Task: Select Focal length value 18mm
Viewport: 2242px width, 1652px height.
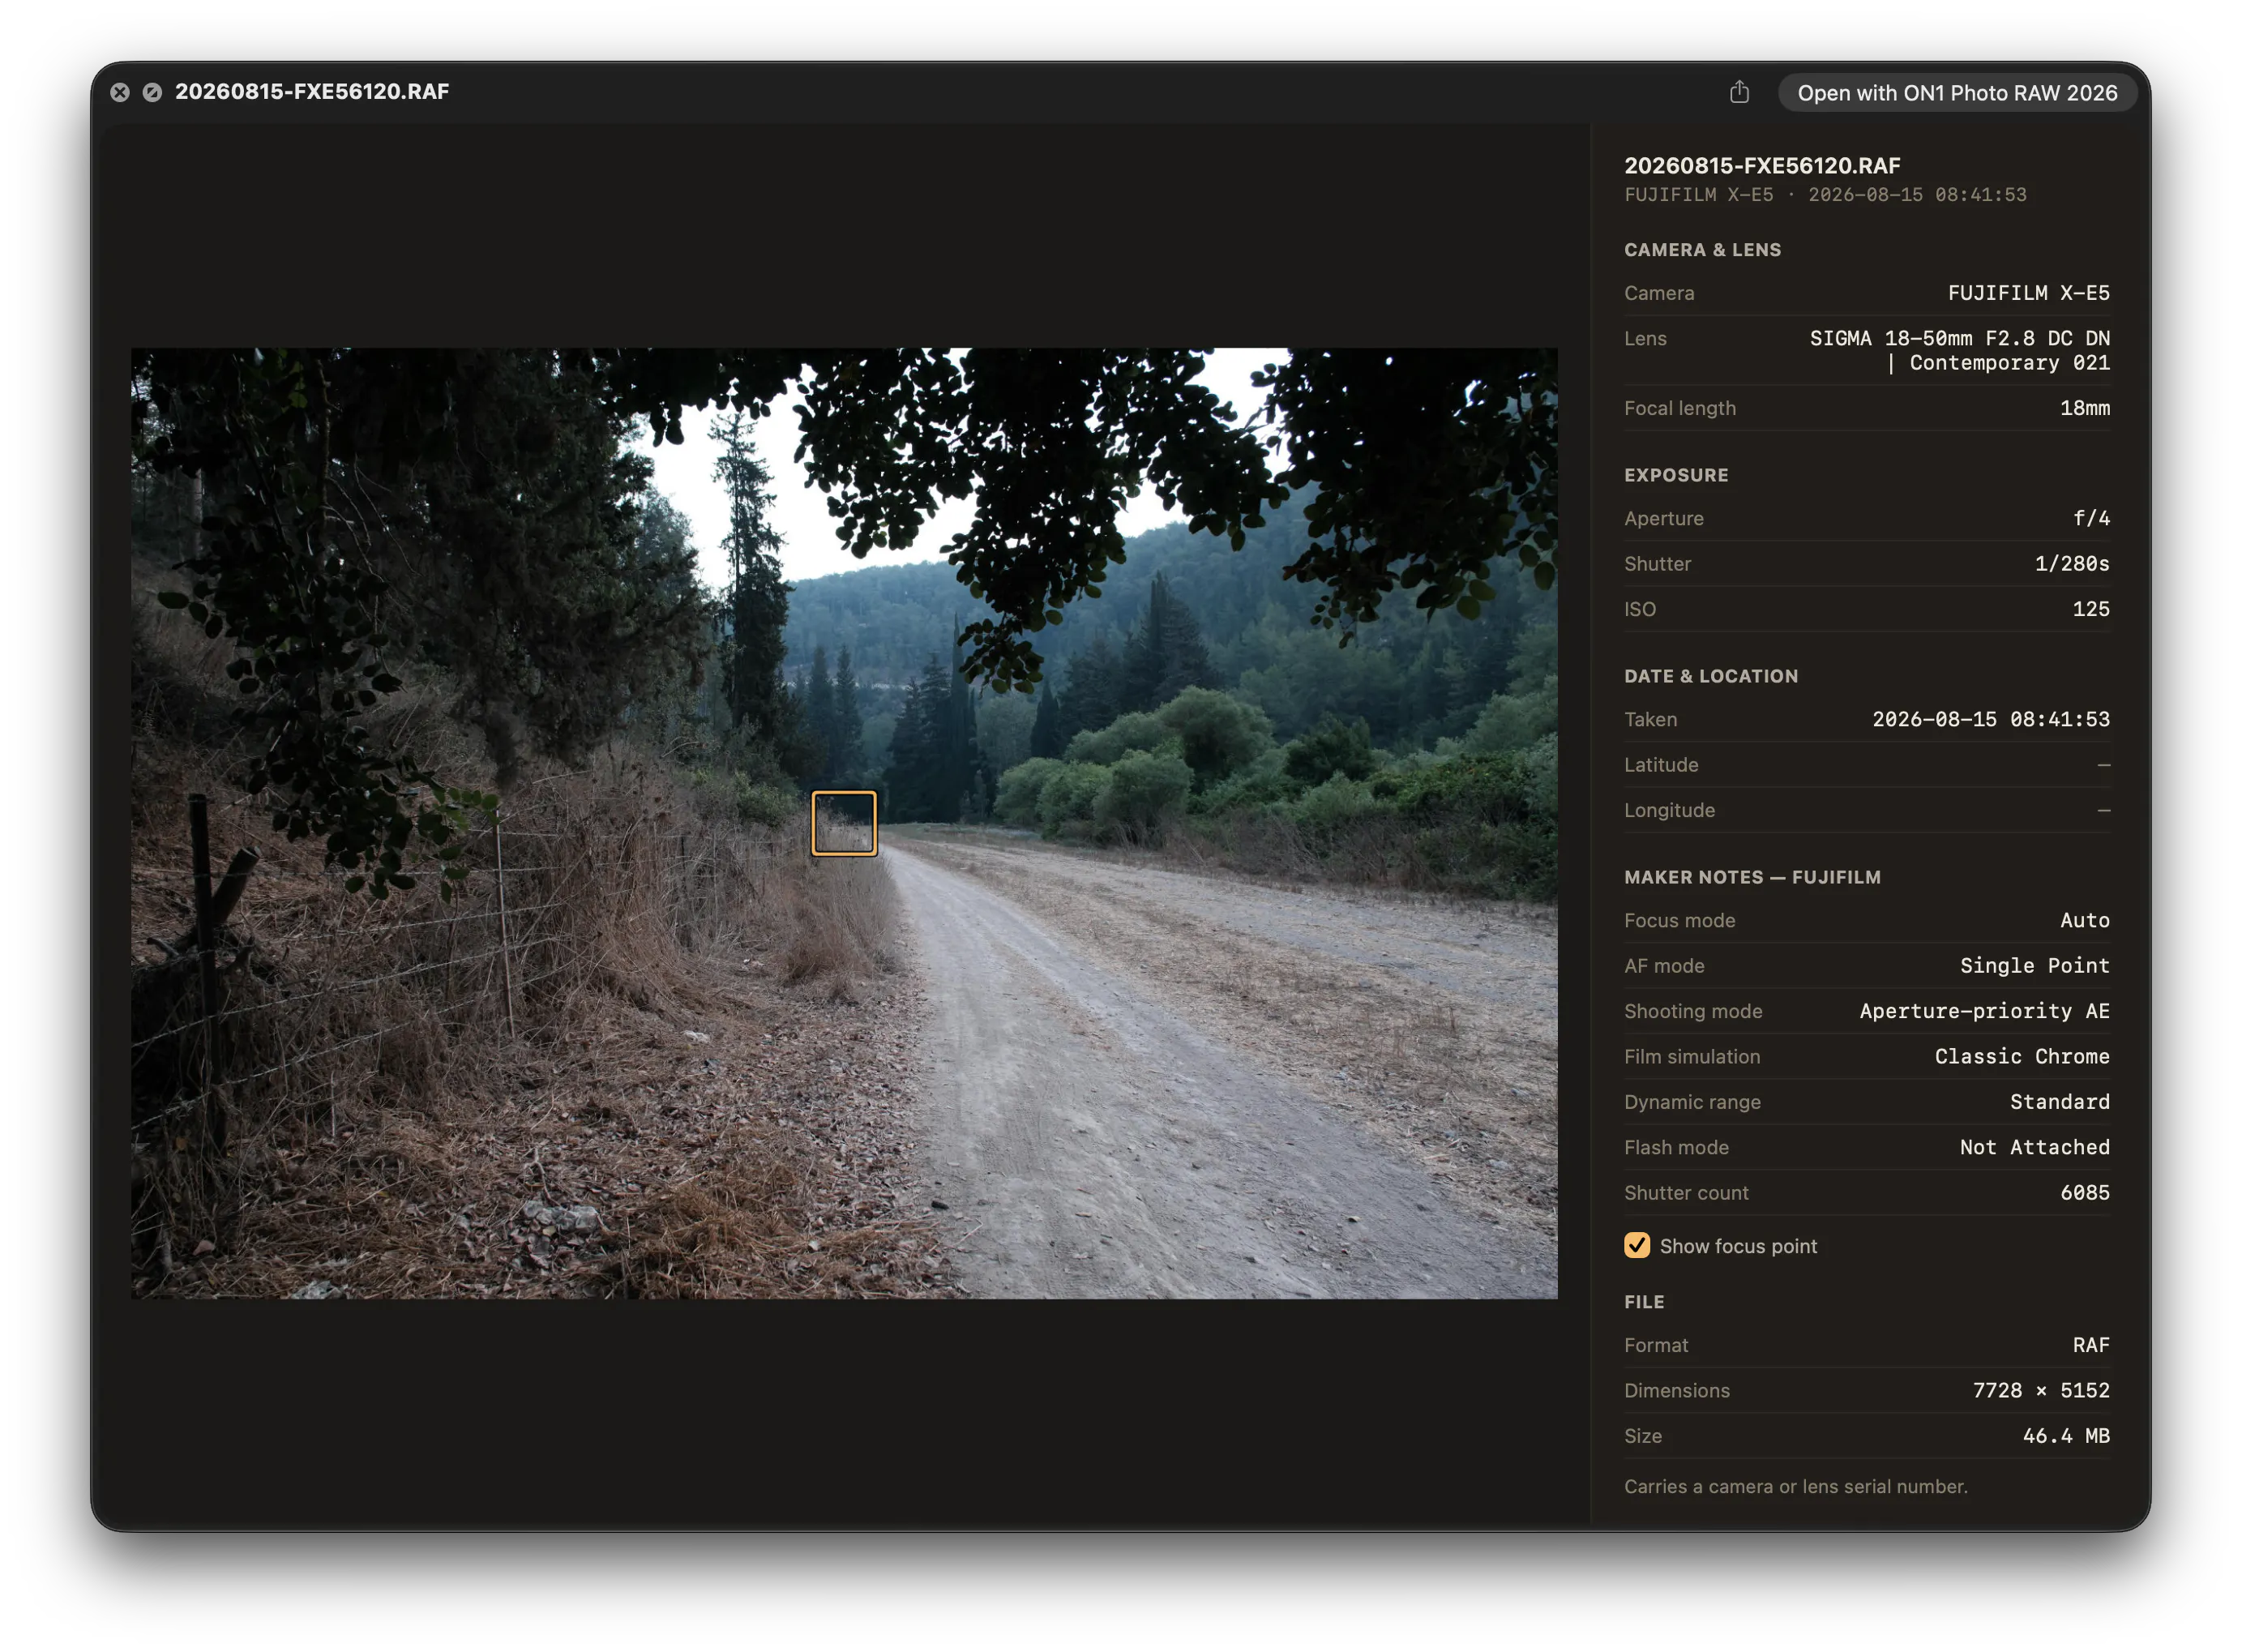Action: [x=2083, y=408]
